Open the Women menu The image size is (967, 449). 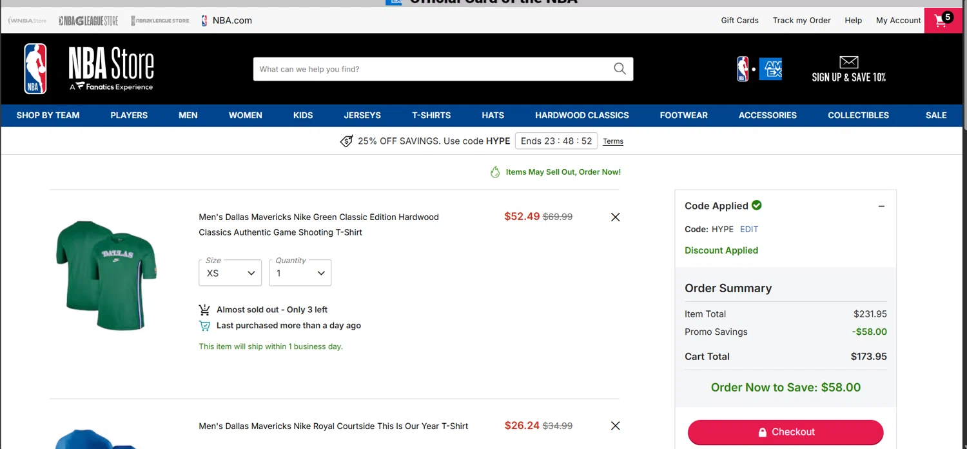pyautogui.click(x=246, y=115)
